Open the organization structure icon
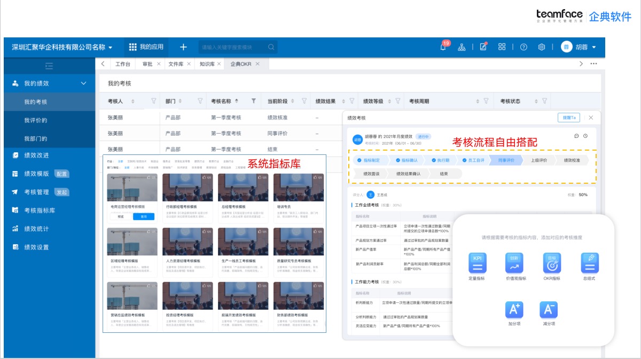641x359 pixels. click(461, 47)
